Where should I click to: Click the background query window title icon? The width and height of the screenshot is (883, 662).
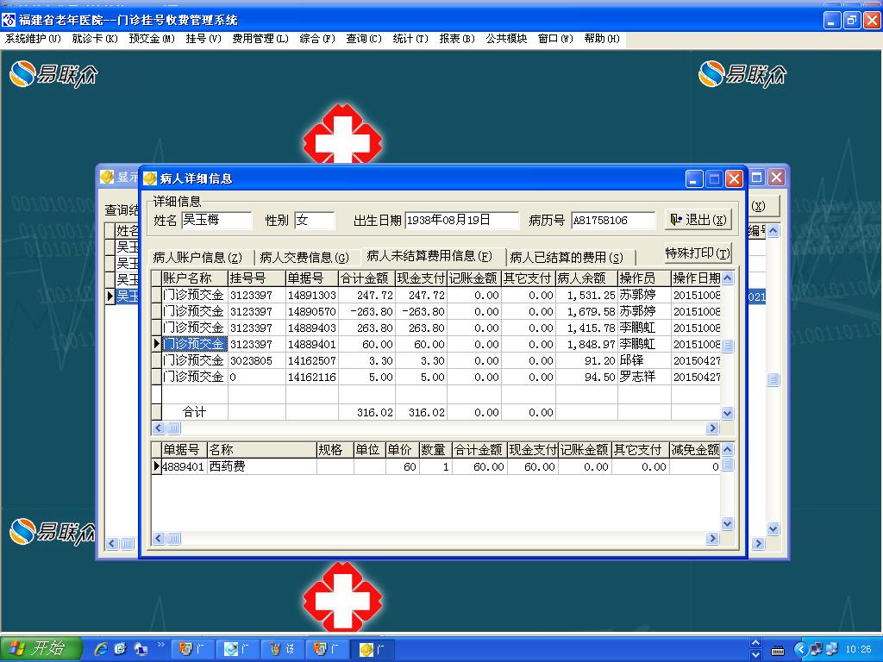[x=107, y=178]
